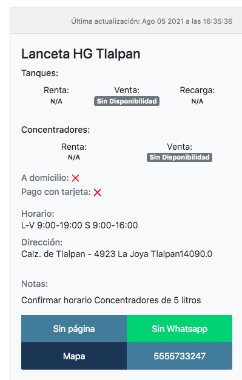Click the Tanques Renta N/A value
Image resolution: width=242 pixels, height=380 pixels.
pyautogui.click(x=56, y=101)
